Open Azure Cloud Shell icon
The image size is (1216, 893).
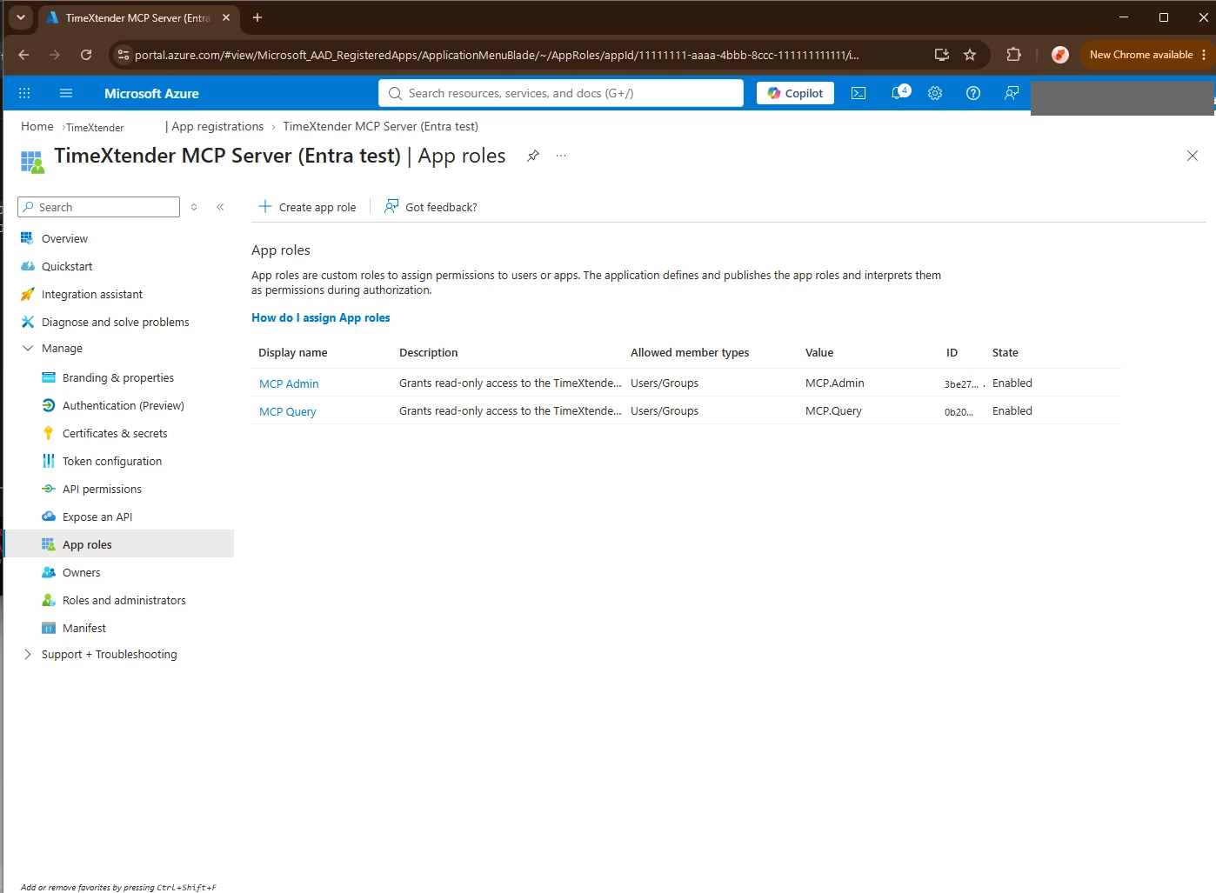(859, 93)
